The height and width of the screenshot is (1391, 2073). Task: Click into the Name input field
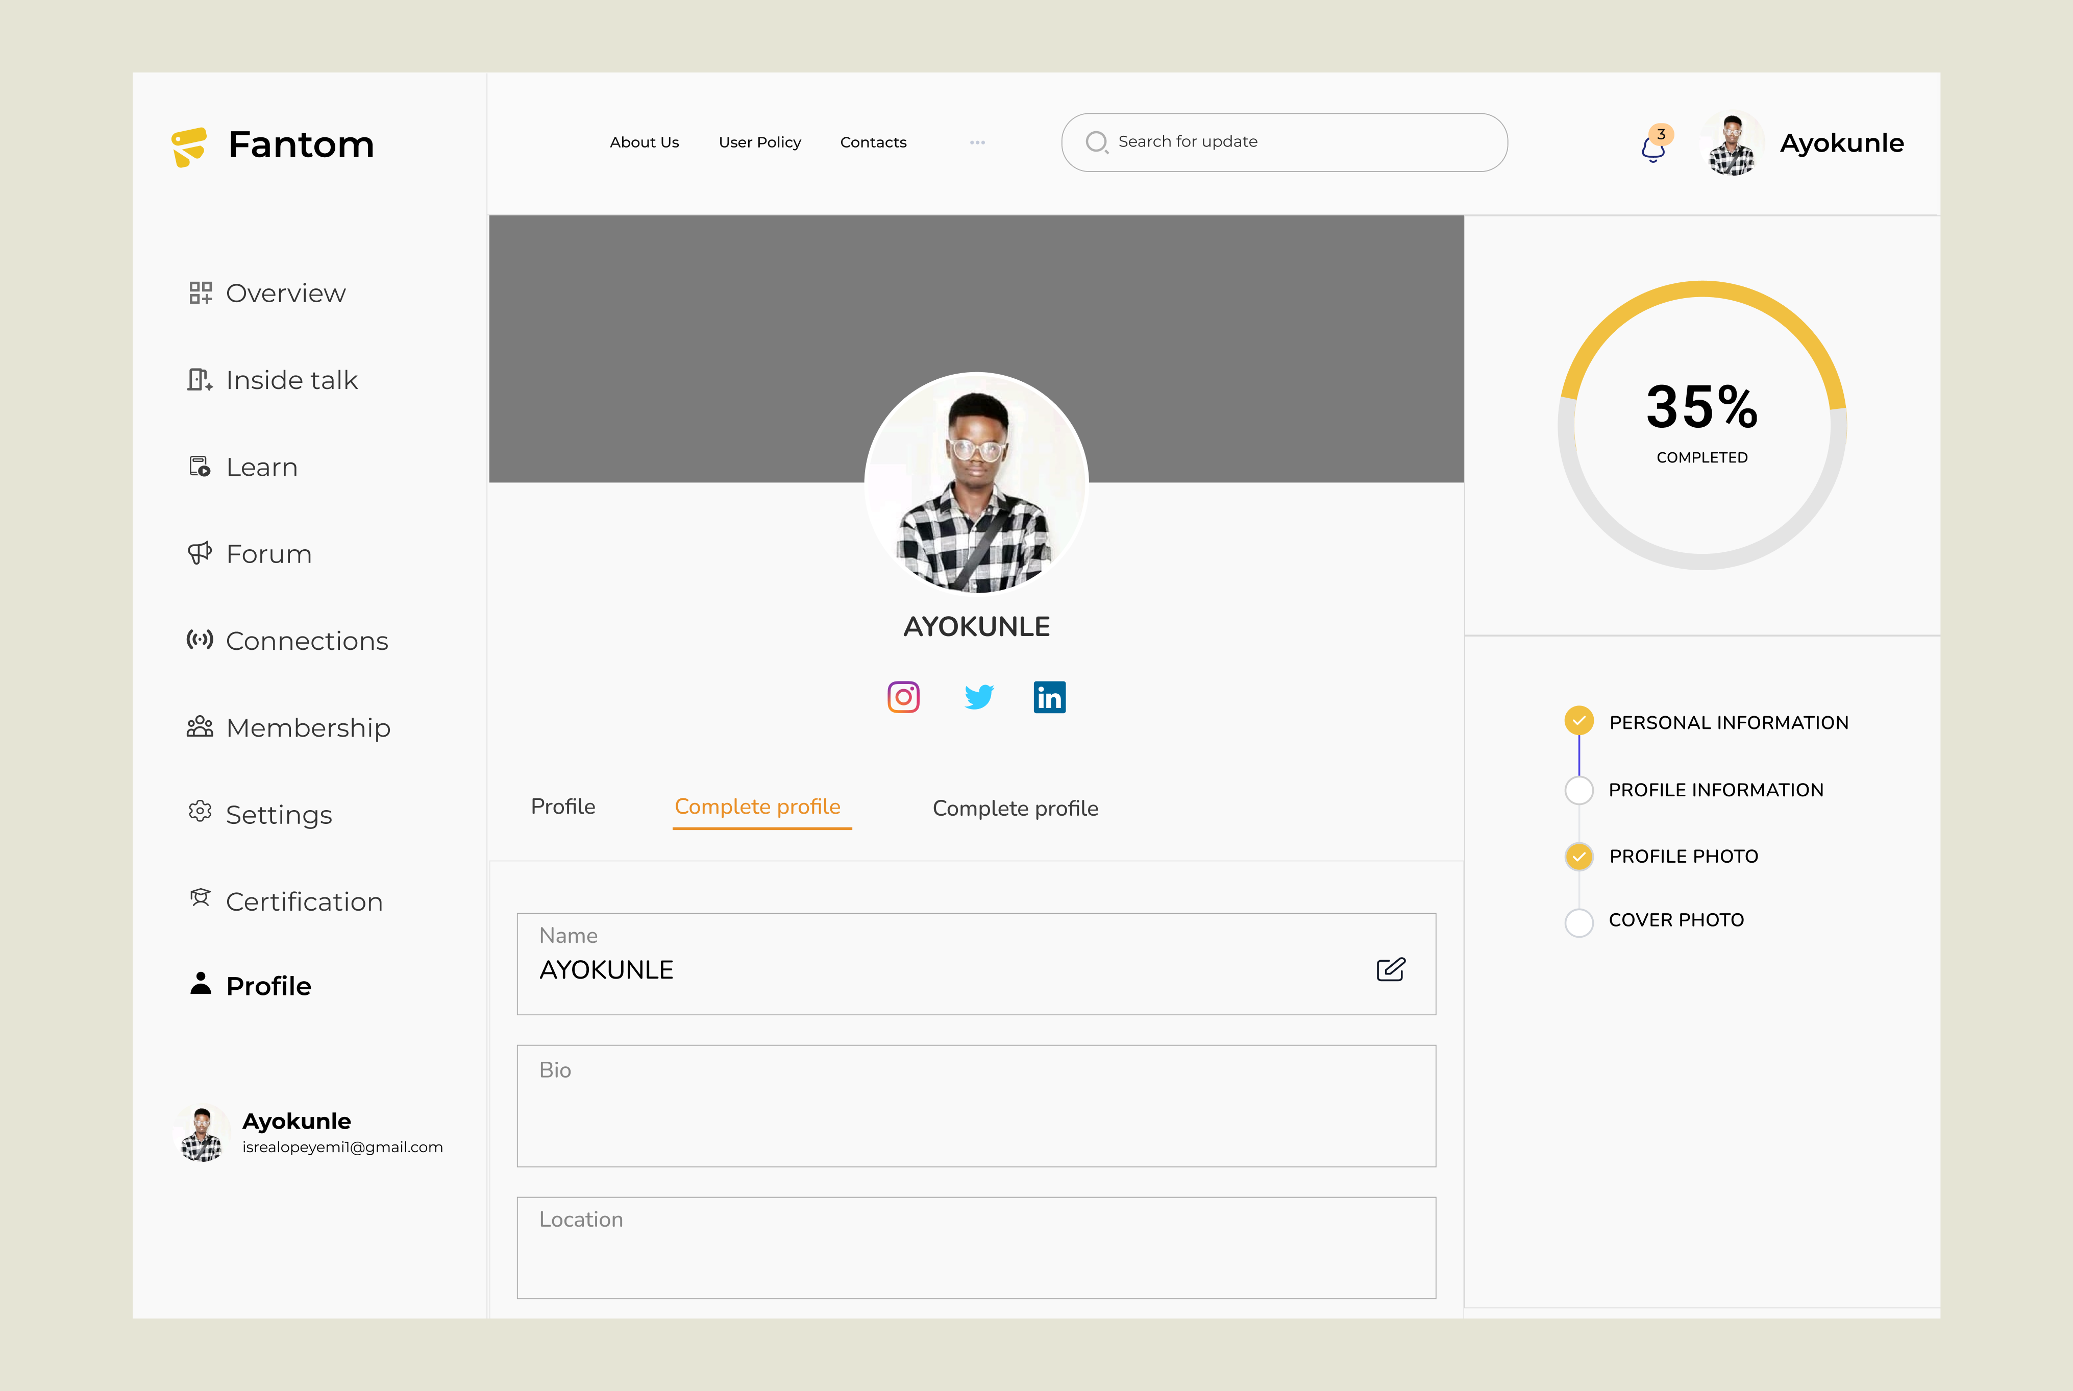[976, 964]
